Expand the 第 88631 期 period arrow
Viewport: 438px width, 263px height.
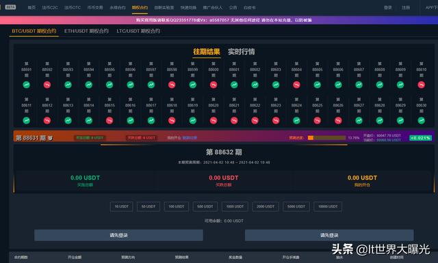point(50,138)
